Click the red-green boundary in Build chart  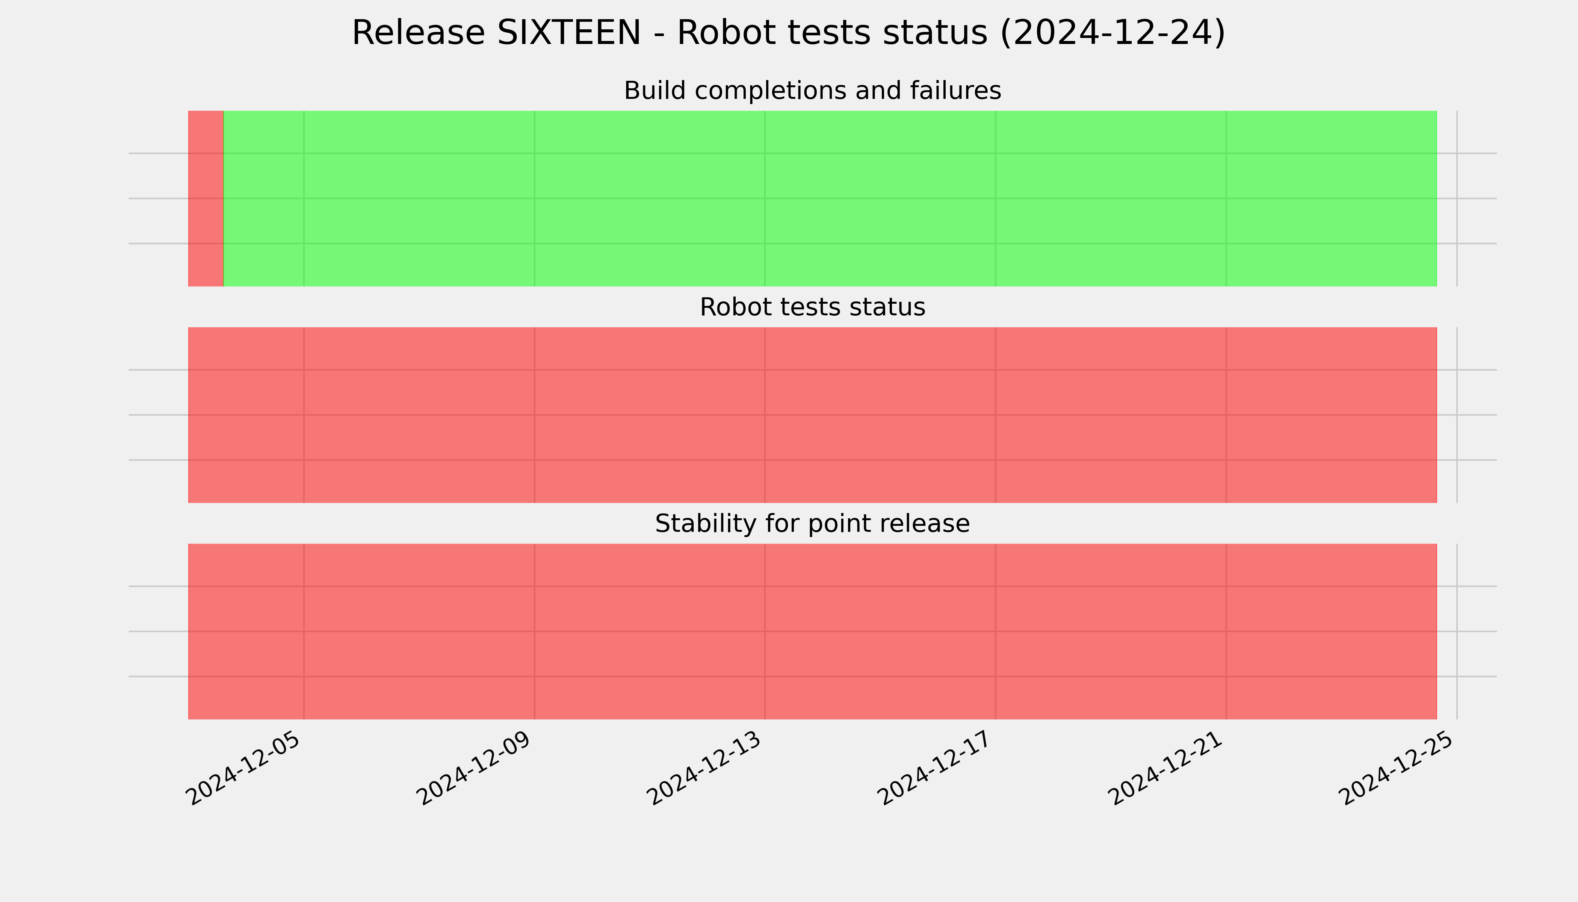tap(224, 198)
